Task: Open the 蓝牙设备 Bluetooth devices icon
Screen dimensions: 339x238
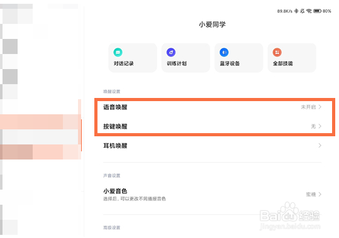Action: pos(224,52)
